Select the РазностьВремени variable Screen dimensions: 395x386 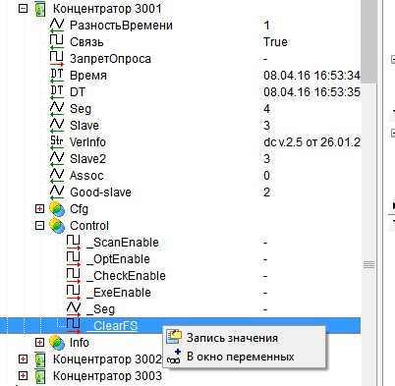point(121,26)
